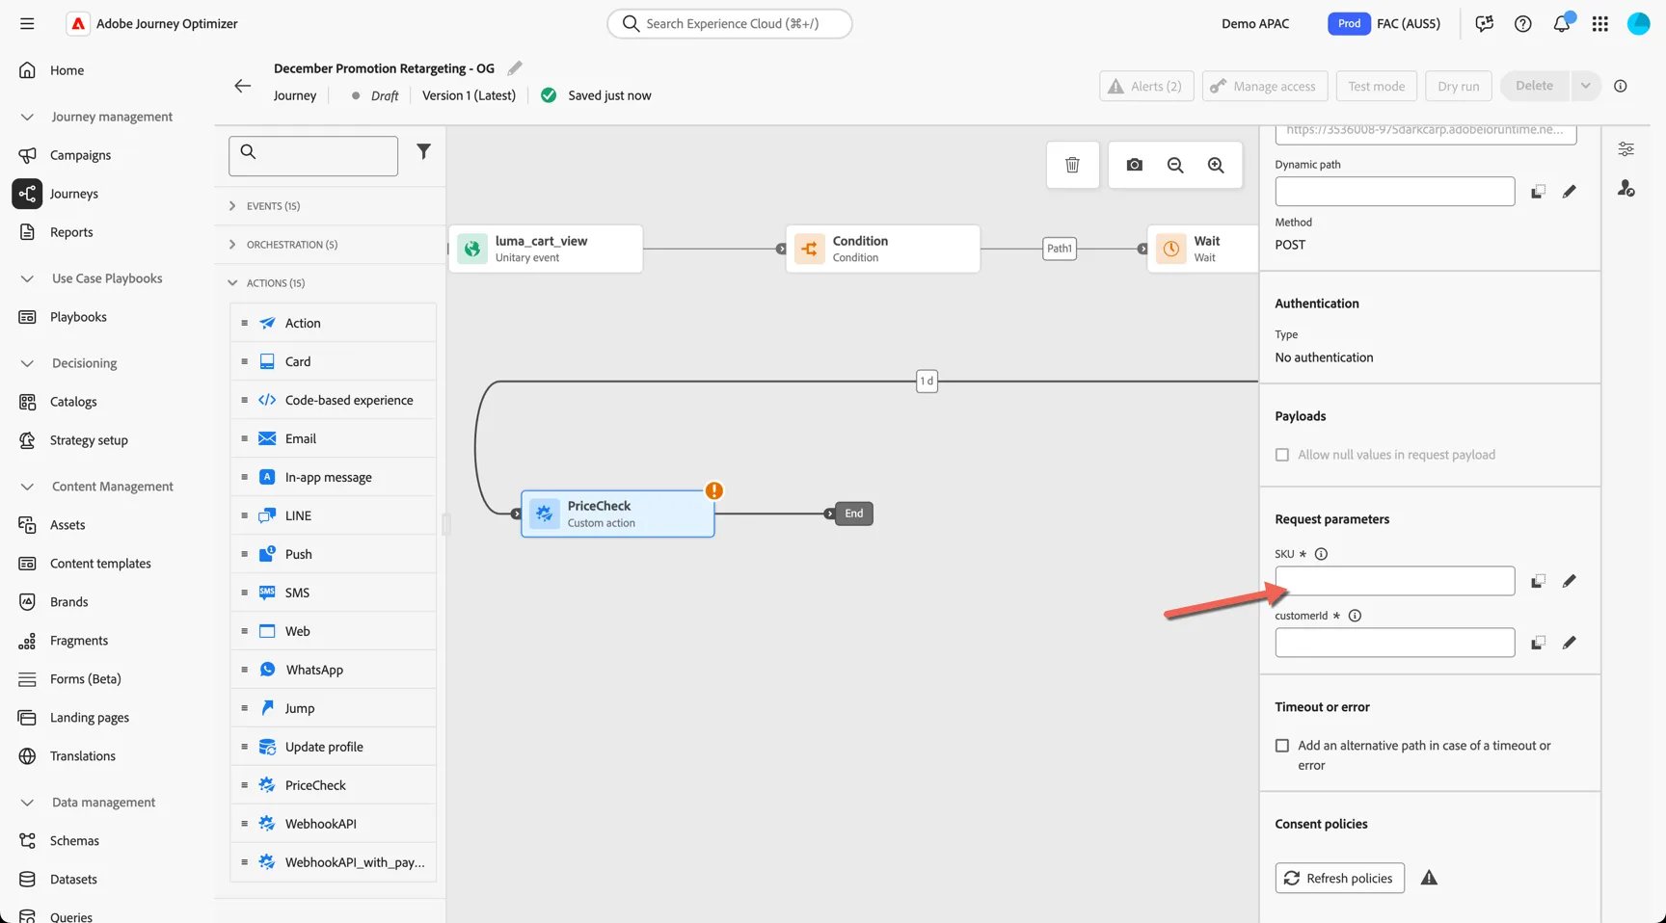This screenshot has width=1666, height=923.
Task: Enable Allow null values in request payload
Action: (x=1282, y=455)
